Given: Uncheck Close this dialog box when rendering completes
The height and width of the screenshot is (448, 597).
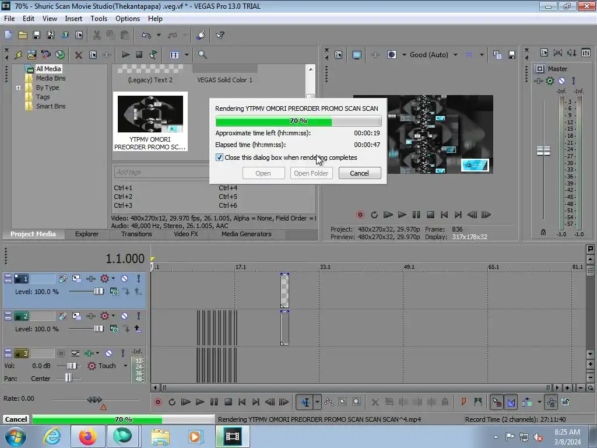Looking at the screenshot, I should [x=219, y=157].
